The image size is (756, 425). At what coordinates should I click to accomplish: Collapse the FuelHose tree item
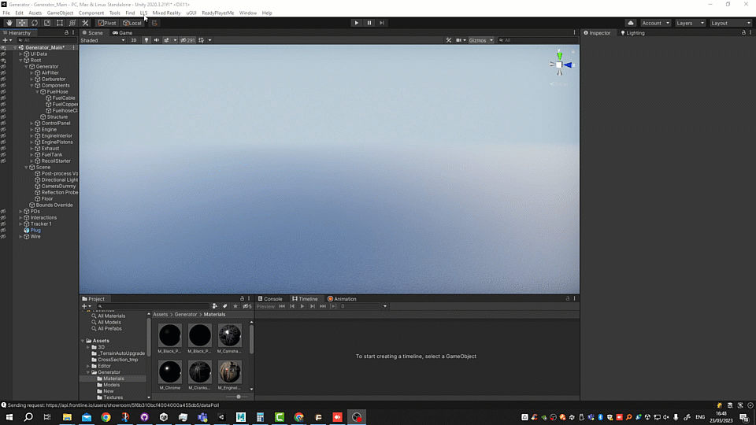click(37, 92)
